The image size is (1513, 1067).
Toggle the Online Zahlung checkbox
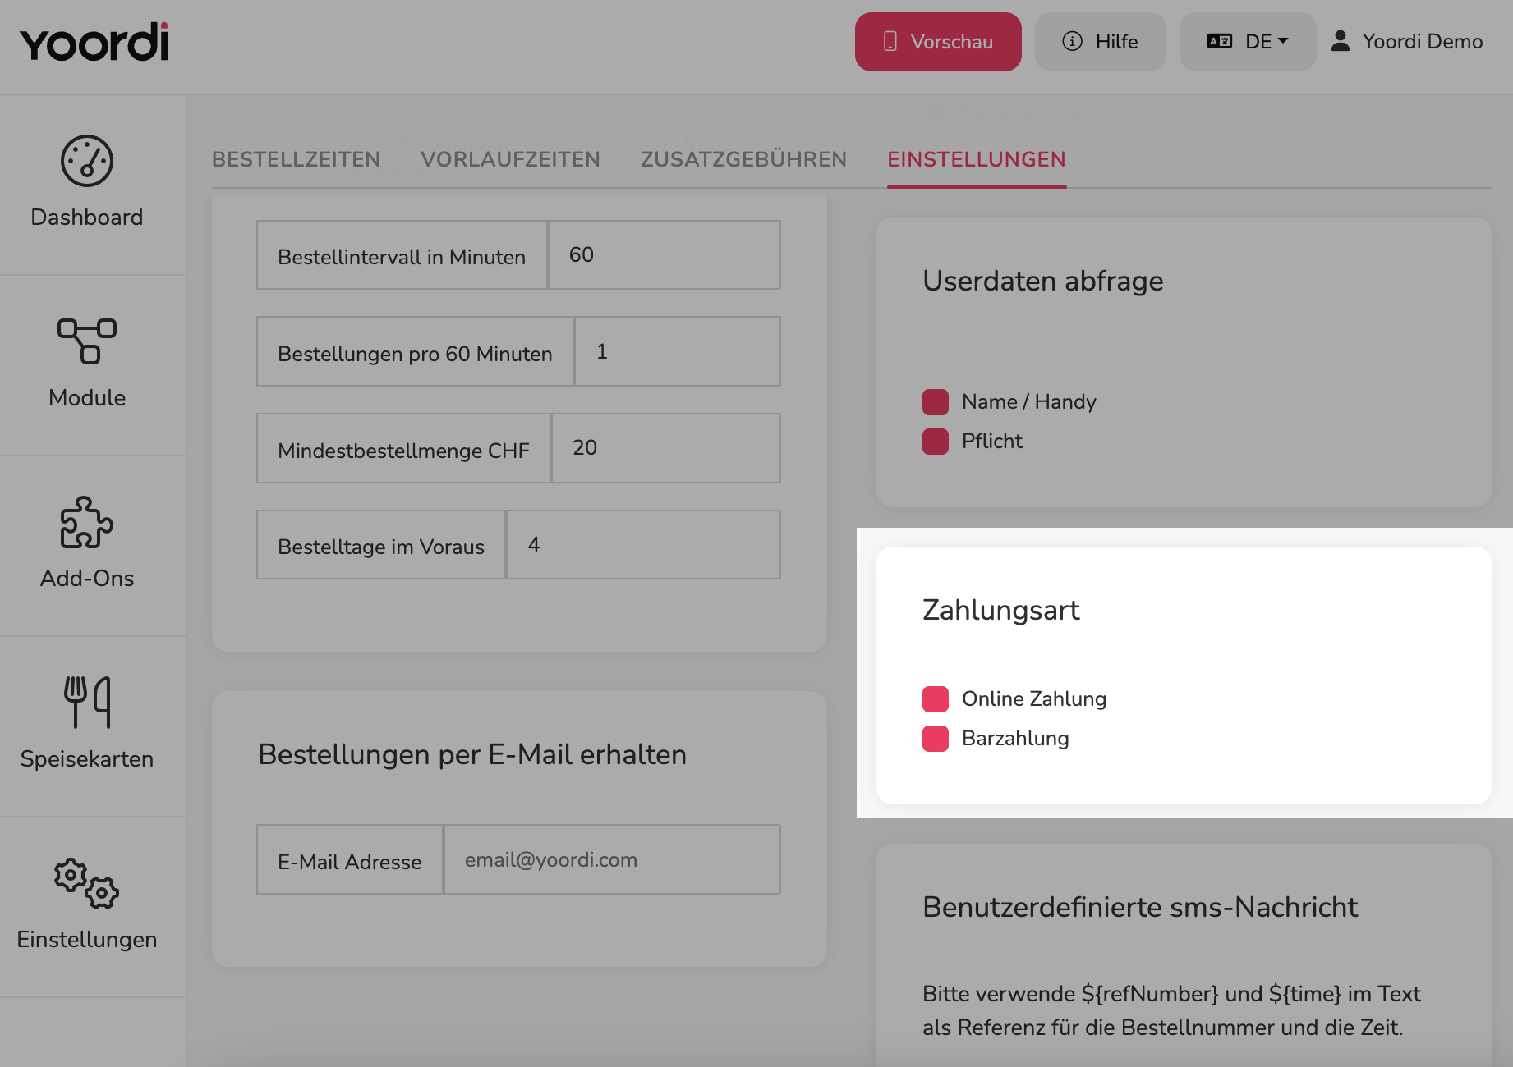[x=936, y=699]
